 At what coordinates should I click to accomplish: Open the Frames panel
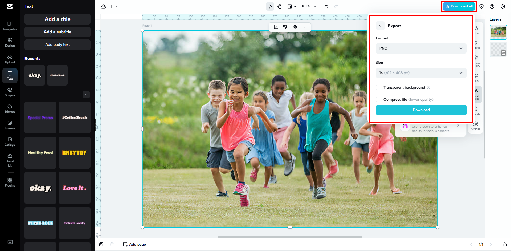pos(10,125)
